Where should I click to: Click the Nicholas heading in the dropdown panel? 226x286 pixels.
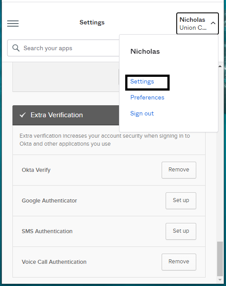145,51
